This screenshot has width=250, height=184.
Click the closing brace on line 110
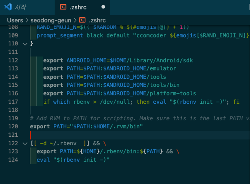pos(31,43)
